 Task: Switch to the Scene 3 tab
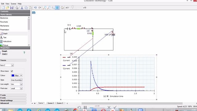coord(60,103)
